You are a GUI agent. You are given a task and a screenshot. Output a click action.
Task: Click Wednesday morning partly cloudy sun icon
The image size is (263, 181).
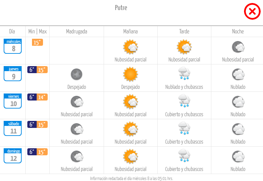[130, 47]
